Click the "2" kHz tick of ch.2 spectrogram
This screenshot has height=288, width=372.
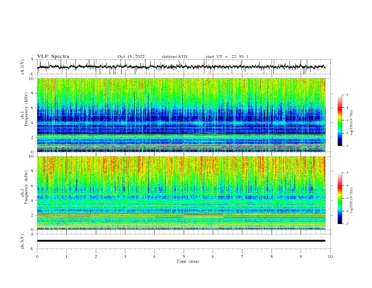[x=33, y=215]
